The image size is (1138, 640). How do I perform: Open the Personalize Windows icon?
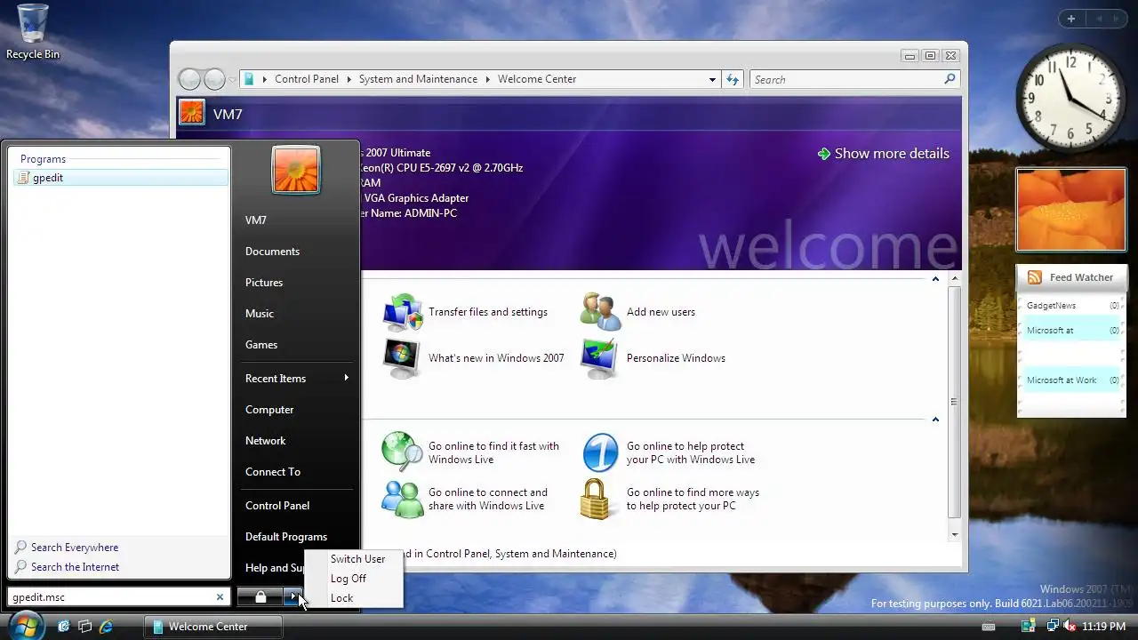click(x=600, y=358)
